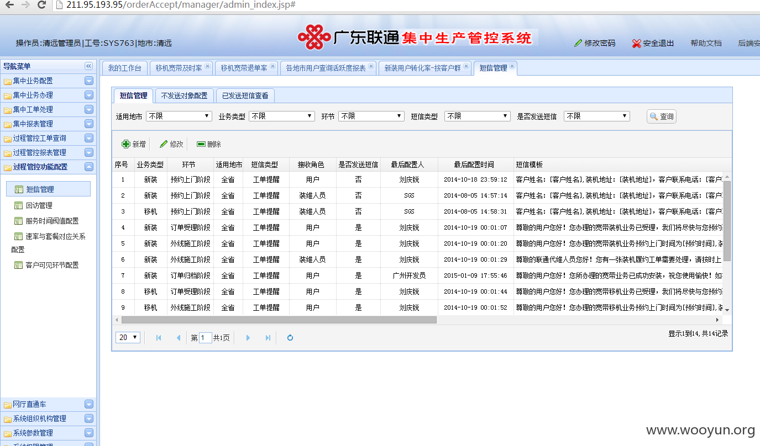Go to the previous page of results
This screenshot has height=446, width=760.
178,338
